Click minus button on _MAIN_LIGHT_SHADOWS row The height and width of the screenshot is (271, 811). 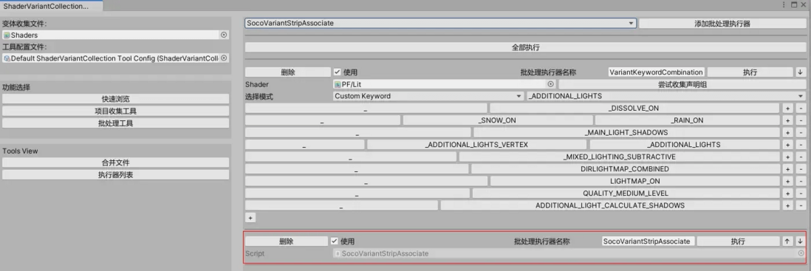[x=800, y=132]
